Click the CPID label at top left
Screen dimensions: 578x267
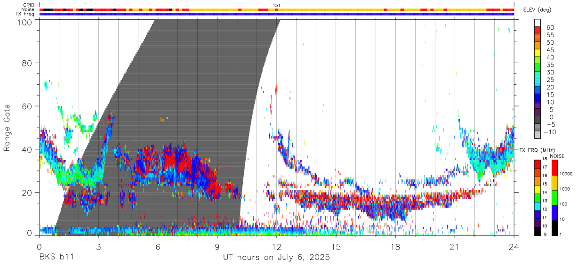point(29,5)
